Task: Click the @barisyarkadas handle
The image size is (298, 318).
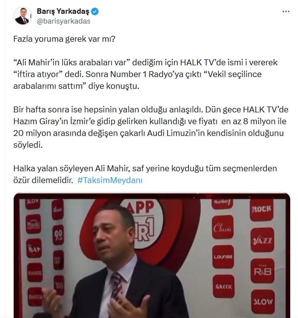Action: [64, 21]
